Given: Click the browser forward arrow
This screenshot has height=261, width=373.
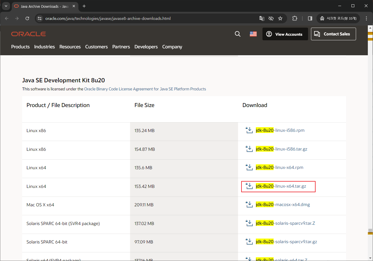Looking at the screenshot, I should pos(17,18).
